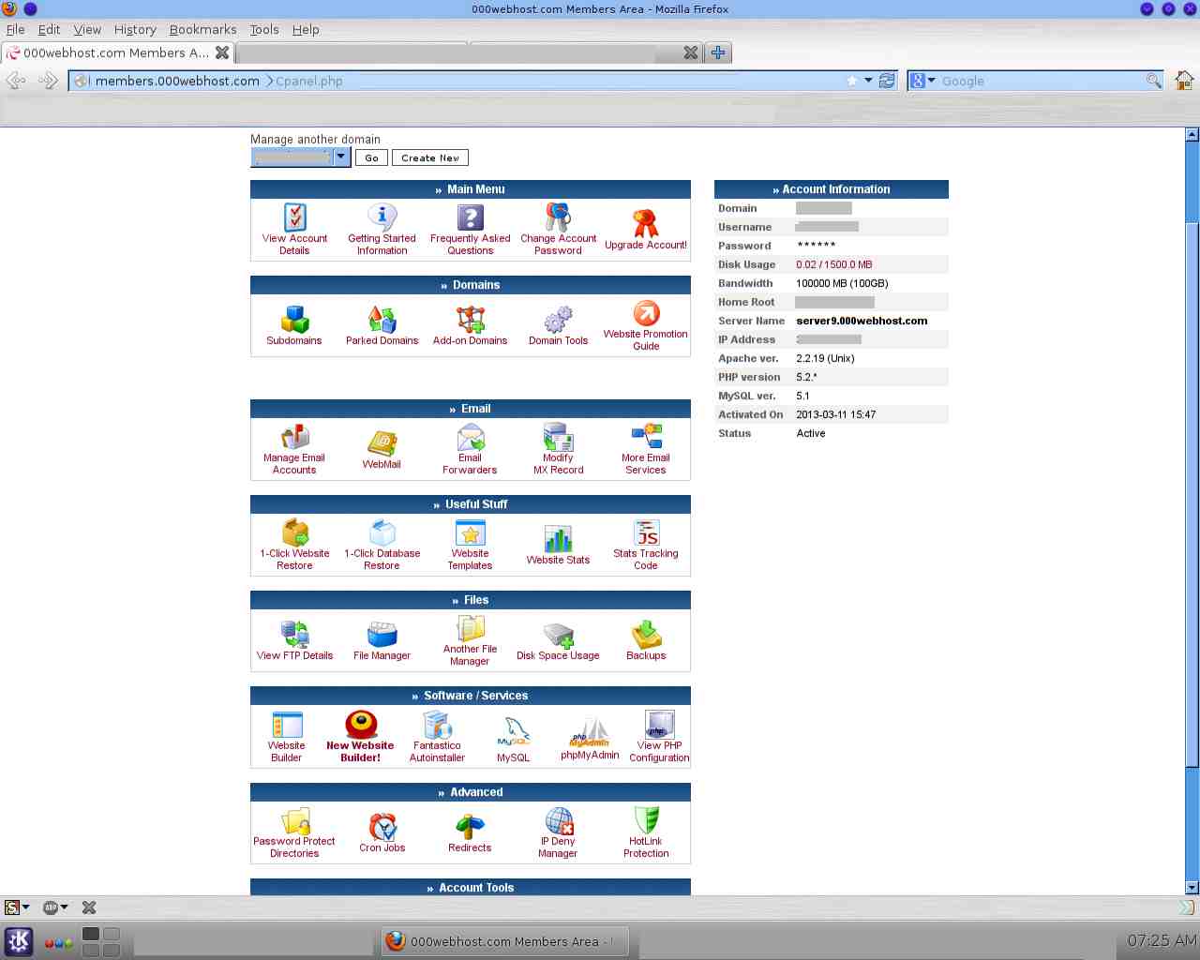Open the File Manager icon
The height and width of the screenshot is (960, 1200).
pos(382,634)
